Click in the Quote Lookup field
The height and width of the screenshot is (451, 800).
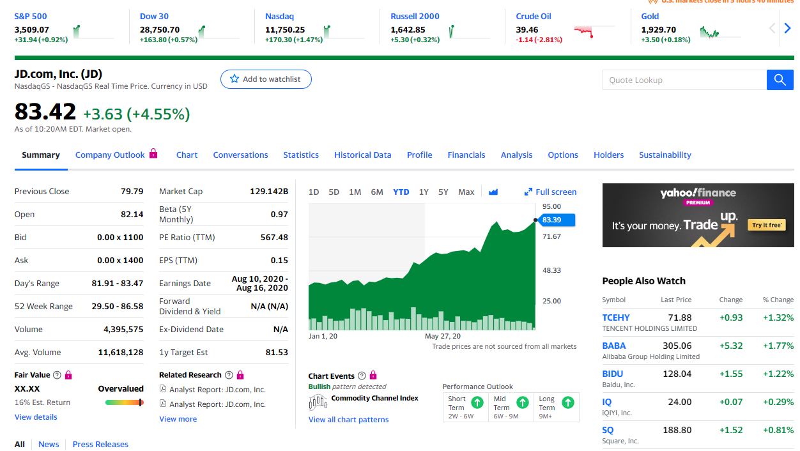pyautogui.click(x=684, y=80)
